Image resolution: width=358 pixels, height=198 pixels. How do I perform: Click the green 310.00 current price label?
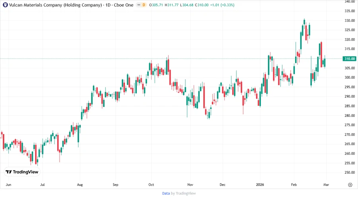[x=349, y=58]
